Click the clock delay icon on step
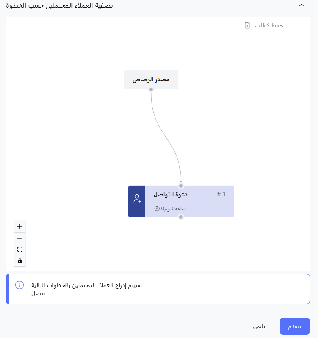This screenshot has height=338, width=318. [x=157, y=209]
